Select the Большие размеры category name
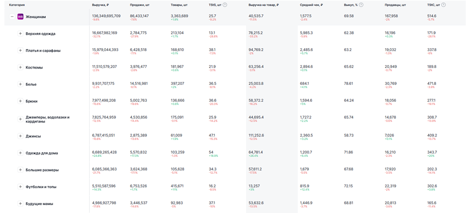Screen dimensions: 466x213 click(42, 170)
